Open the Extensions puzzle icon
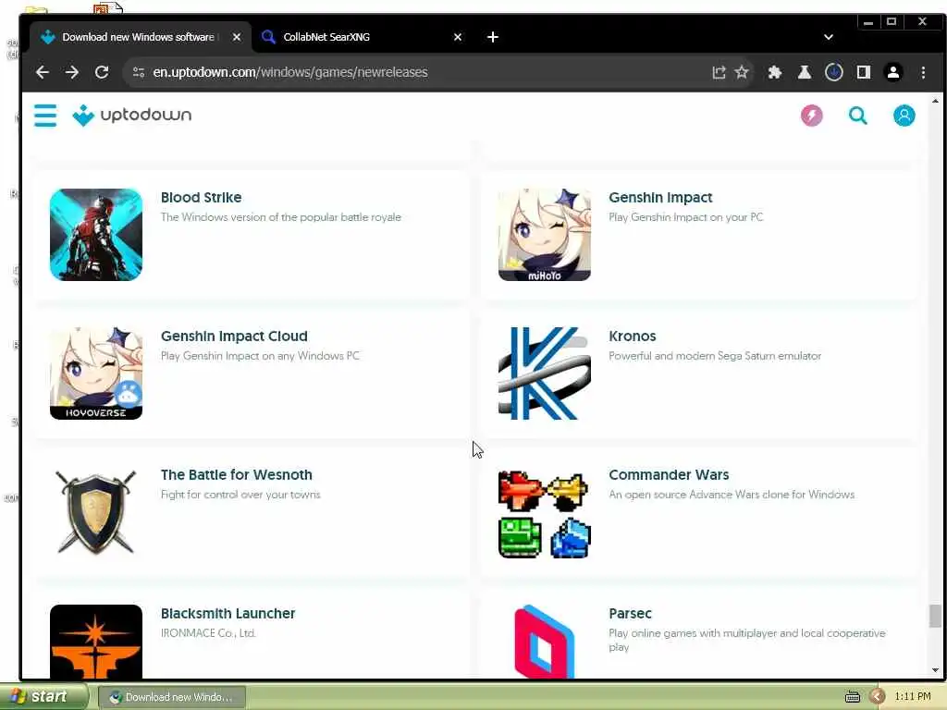The width and height of the screenshot is (947, 710). tap(774, 72)
